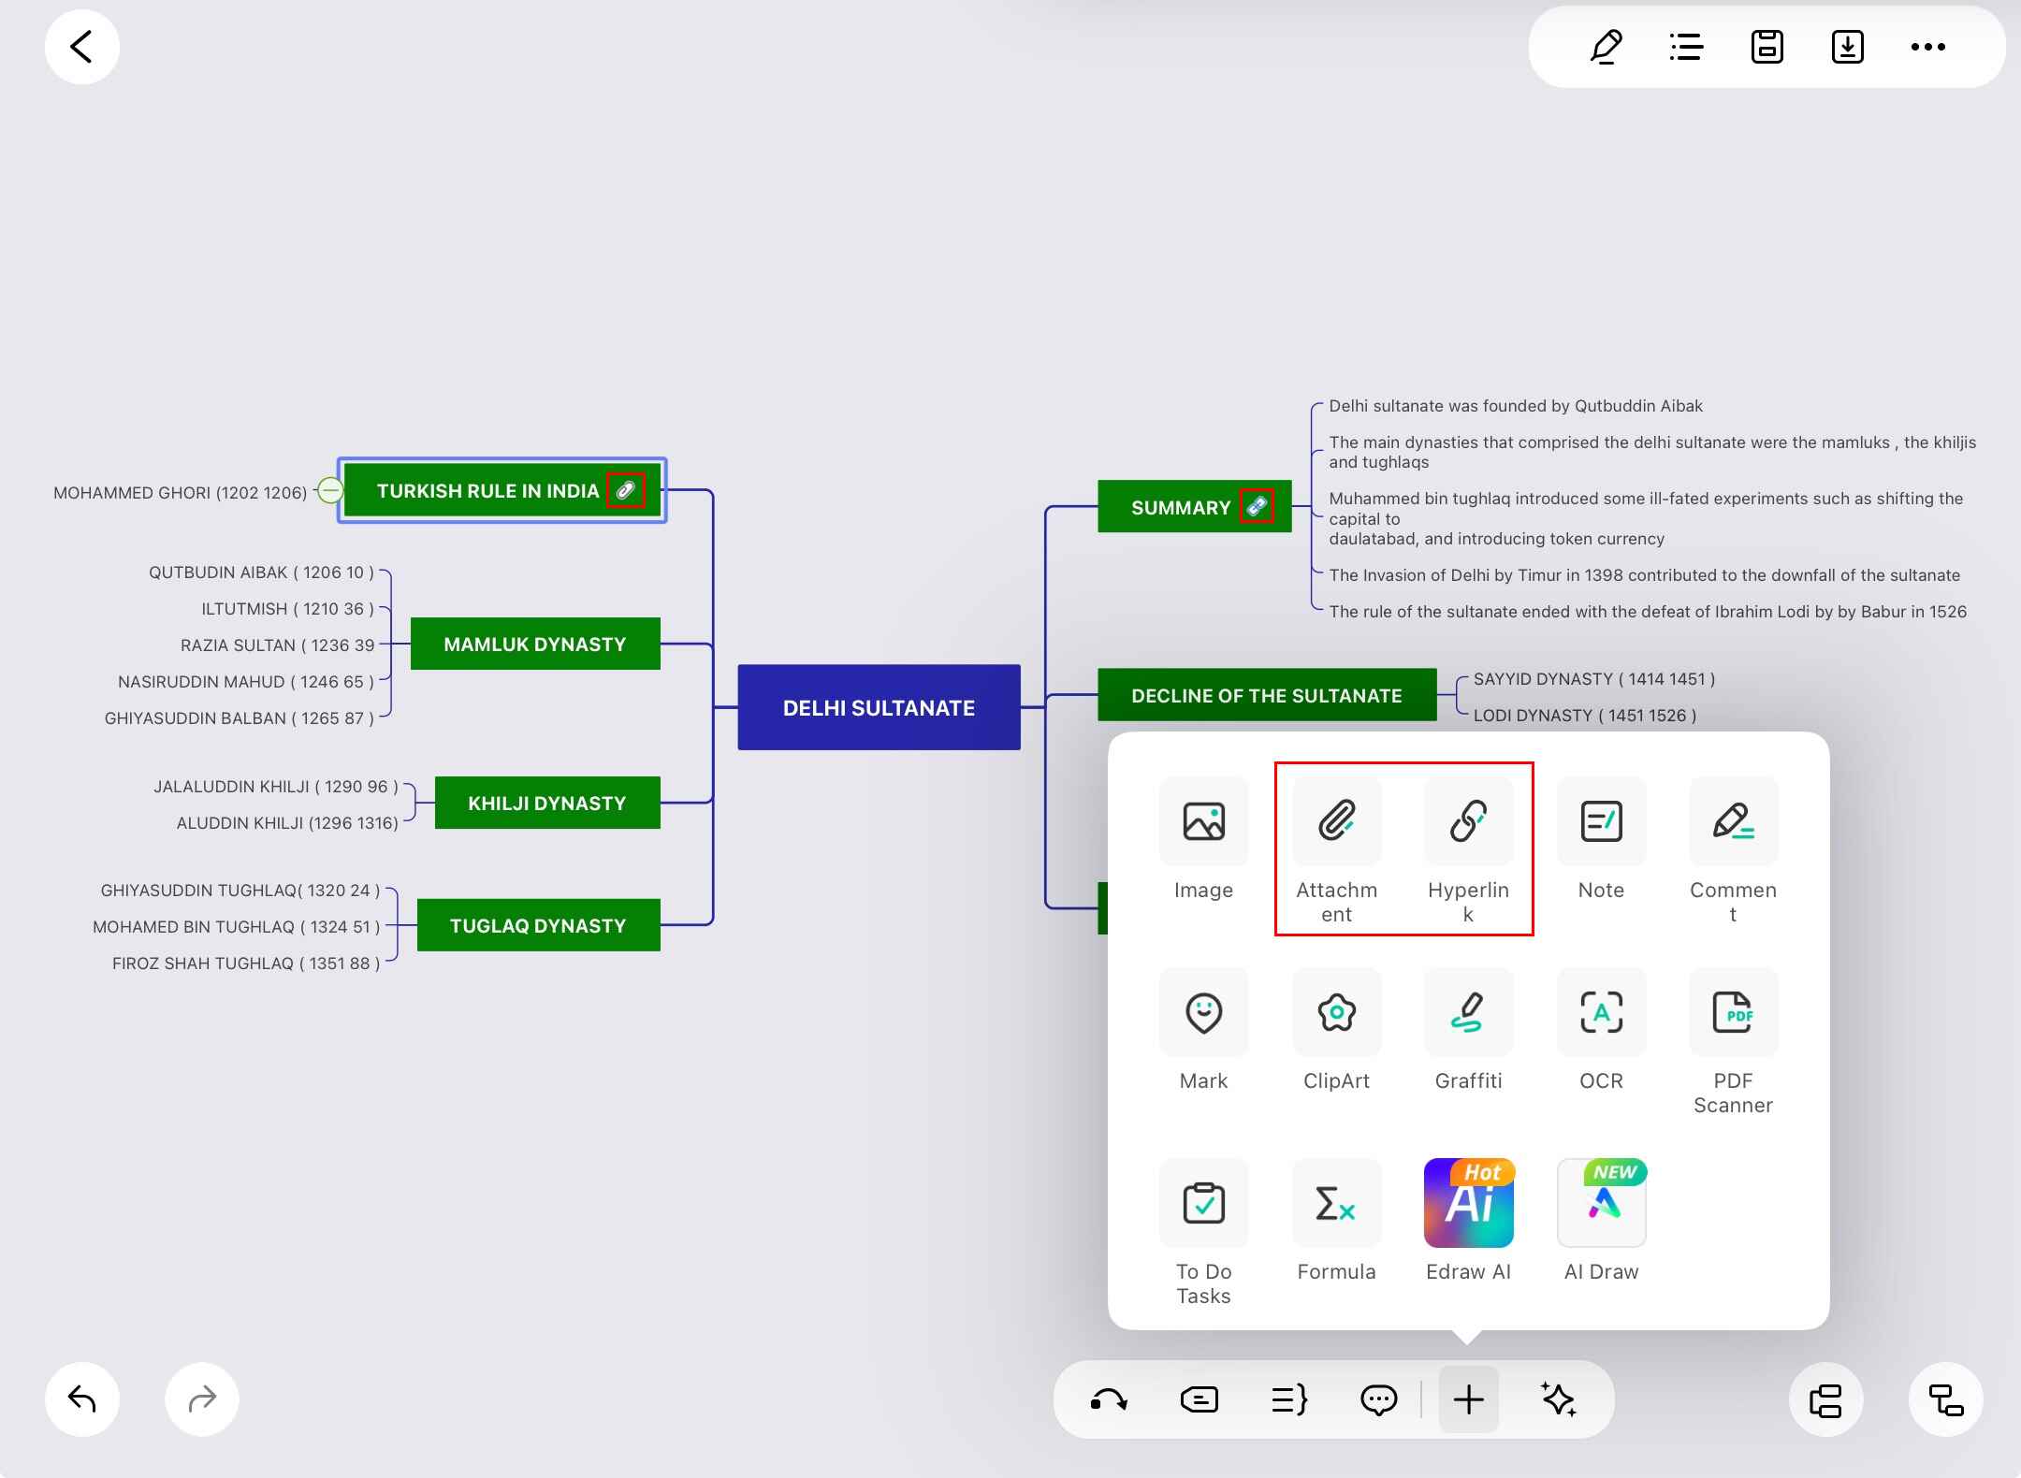Open attachment icon on SUMMARY node
The height and width of the screenshot is (1478, 2021).
(x=1257, y=507)
